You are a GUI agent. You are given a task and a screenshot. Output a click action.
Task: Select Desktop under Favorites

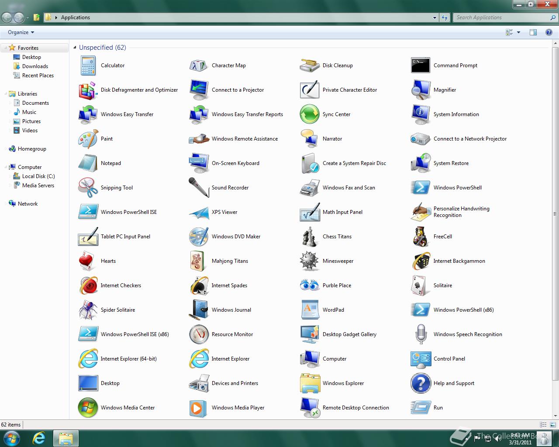(31, 57)
